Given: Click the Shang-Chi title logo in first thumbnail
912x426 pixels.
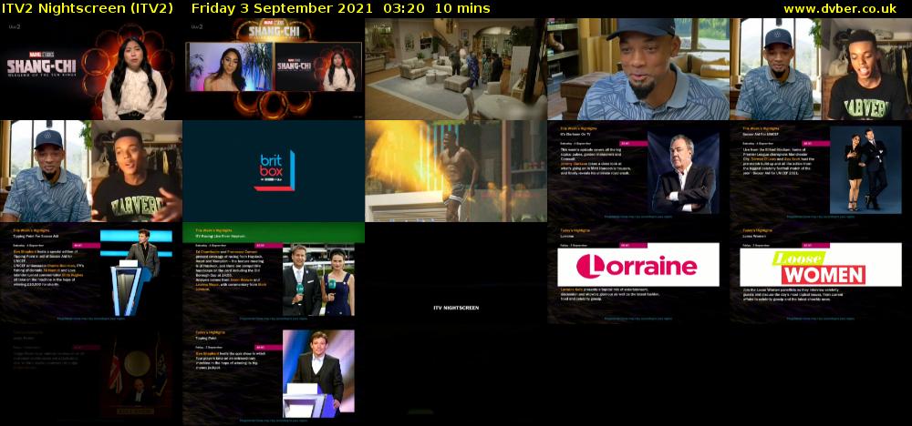Looking at the screenshot, I should point(41,66).
